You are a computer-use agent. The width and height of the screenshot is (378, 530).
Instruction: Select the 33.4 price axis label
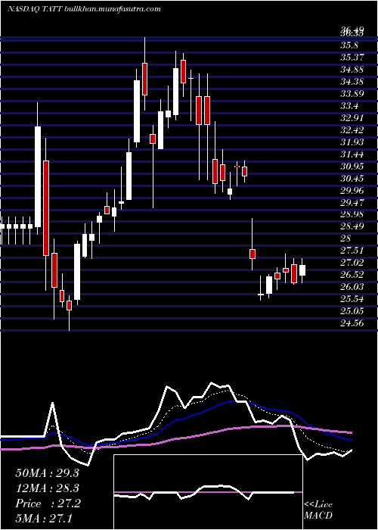tap(349, 106)
